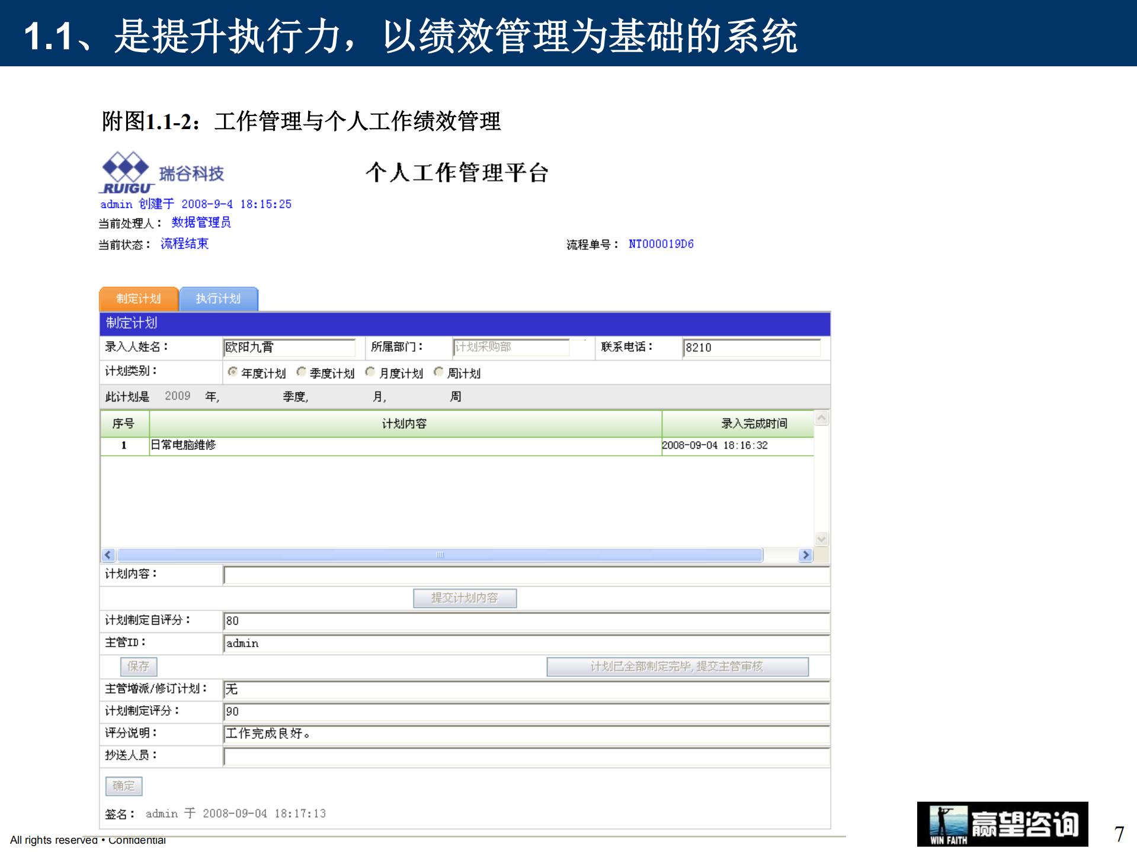Select the 季度计划 radio button

click(x=301, y=372)
